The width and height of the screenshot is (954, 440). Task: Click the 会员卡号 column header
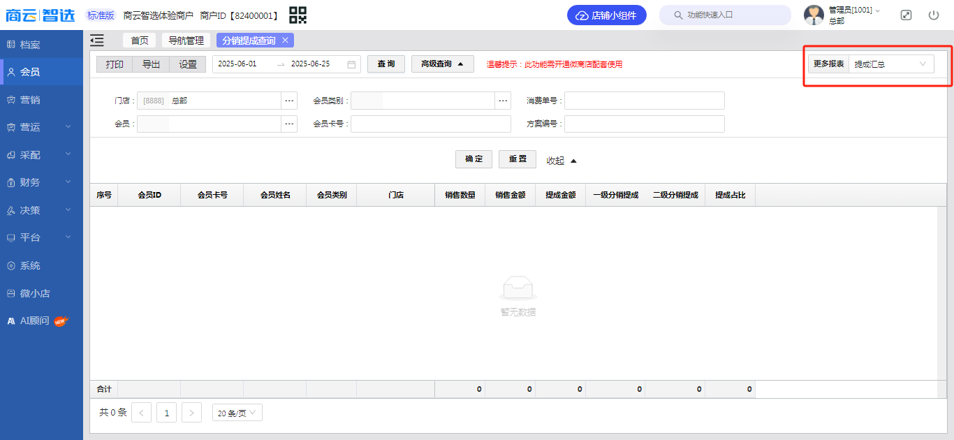[x=212, y=196]
